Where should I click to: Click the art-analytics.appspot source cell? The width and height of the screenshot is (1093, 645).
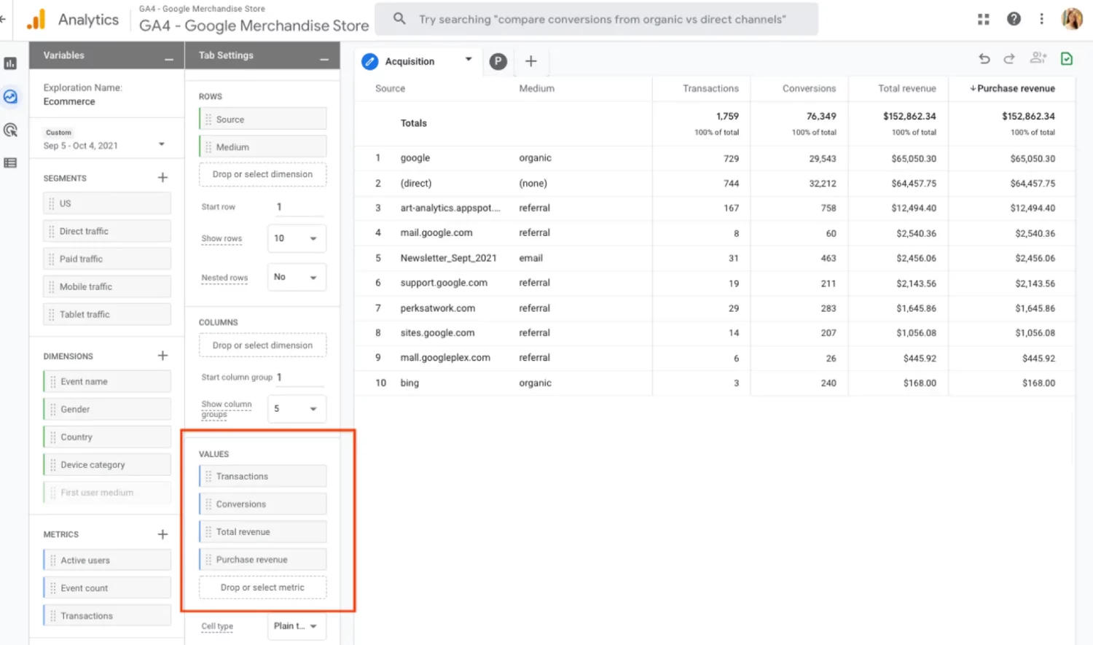(x=450, y=208)
